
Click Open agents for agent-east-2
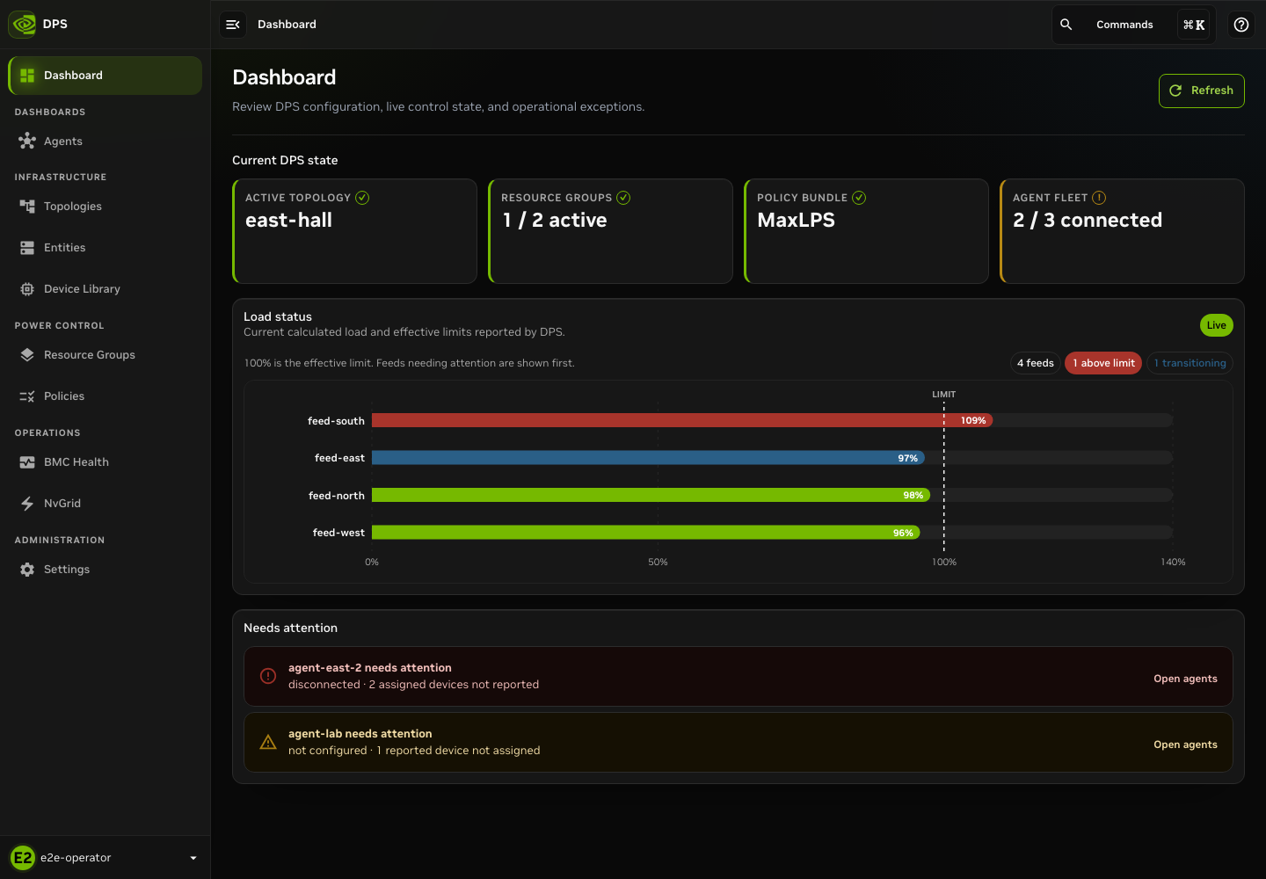tap(1185, 679)
